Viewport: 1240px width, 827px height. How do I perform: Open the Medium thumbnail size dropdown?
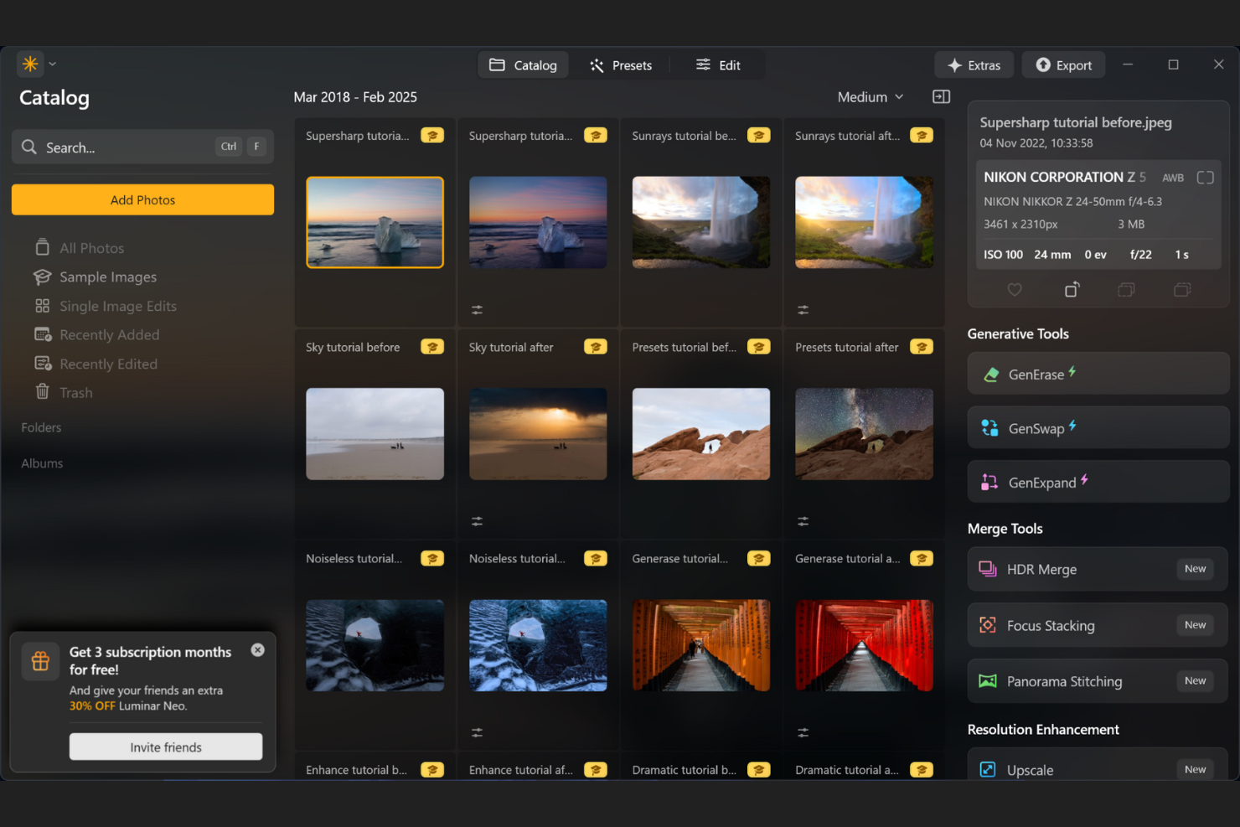point(871,97)
